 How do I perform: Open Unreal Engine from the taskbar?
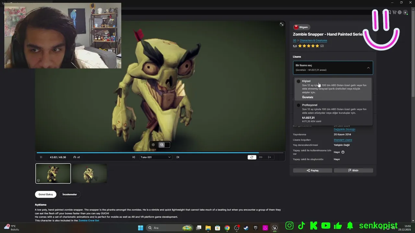pos(275,228)
